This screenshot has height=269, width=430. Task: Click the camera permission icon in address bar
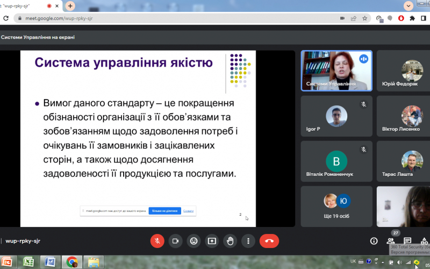pos(342,18)
